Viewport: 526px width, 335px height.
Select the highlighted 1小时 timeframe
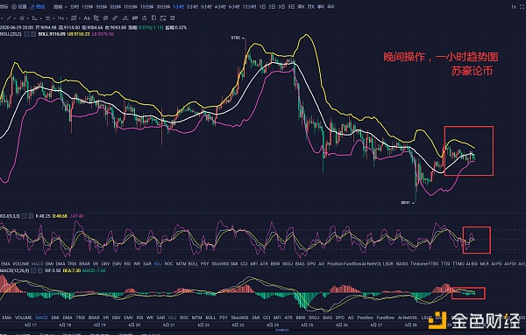pyautogui.click(x=178, y=7)
